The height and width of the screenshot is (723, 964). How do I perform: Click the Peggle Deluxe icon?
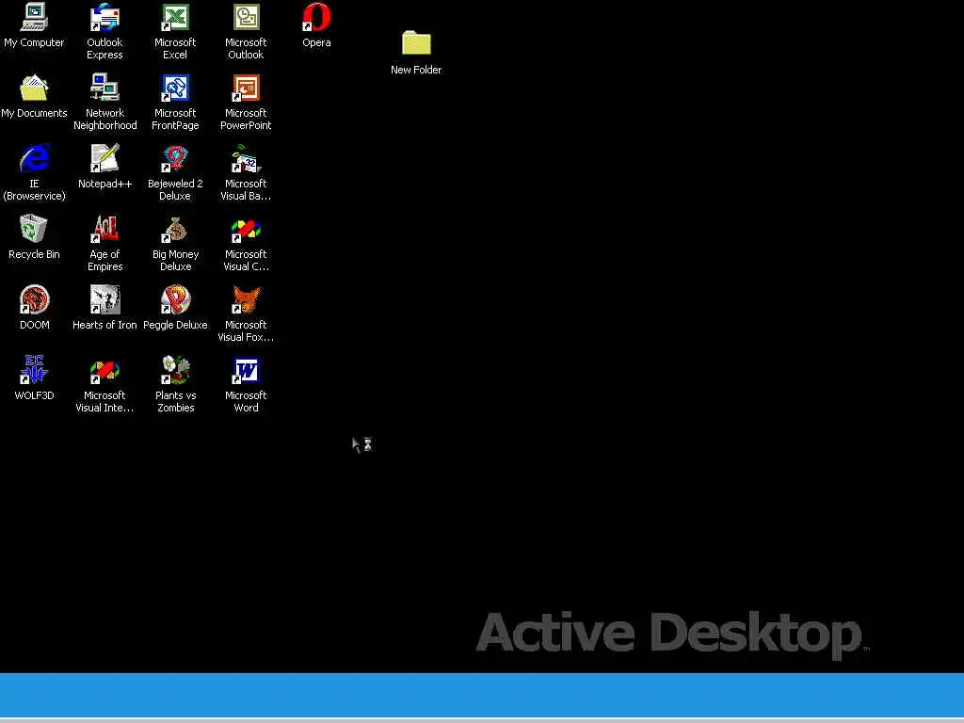(175, 300)
